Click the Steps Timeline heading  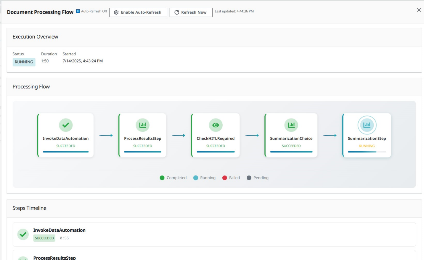(30, 208)
